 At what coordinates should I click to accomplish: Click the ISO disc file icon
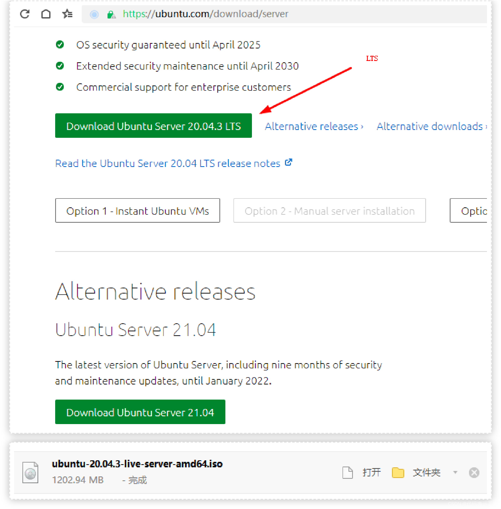point(30,472)
